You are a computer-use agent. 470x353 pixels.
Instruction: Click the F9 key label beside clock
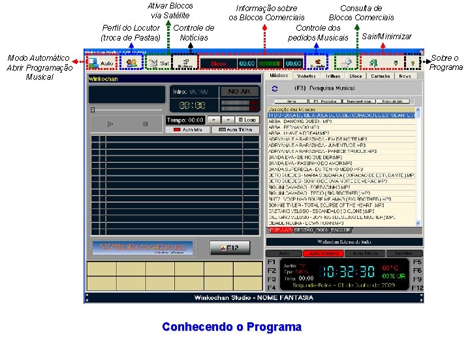(417, 280)
